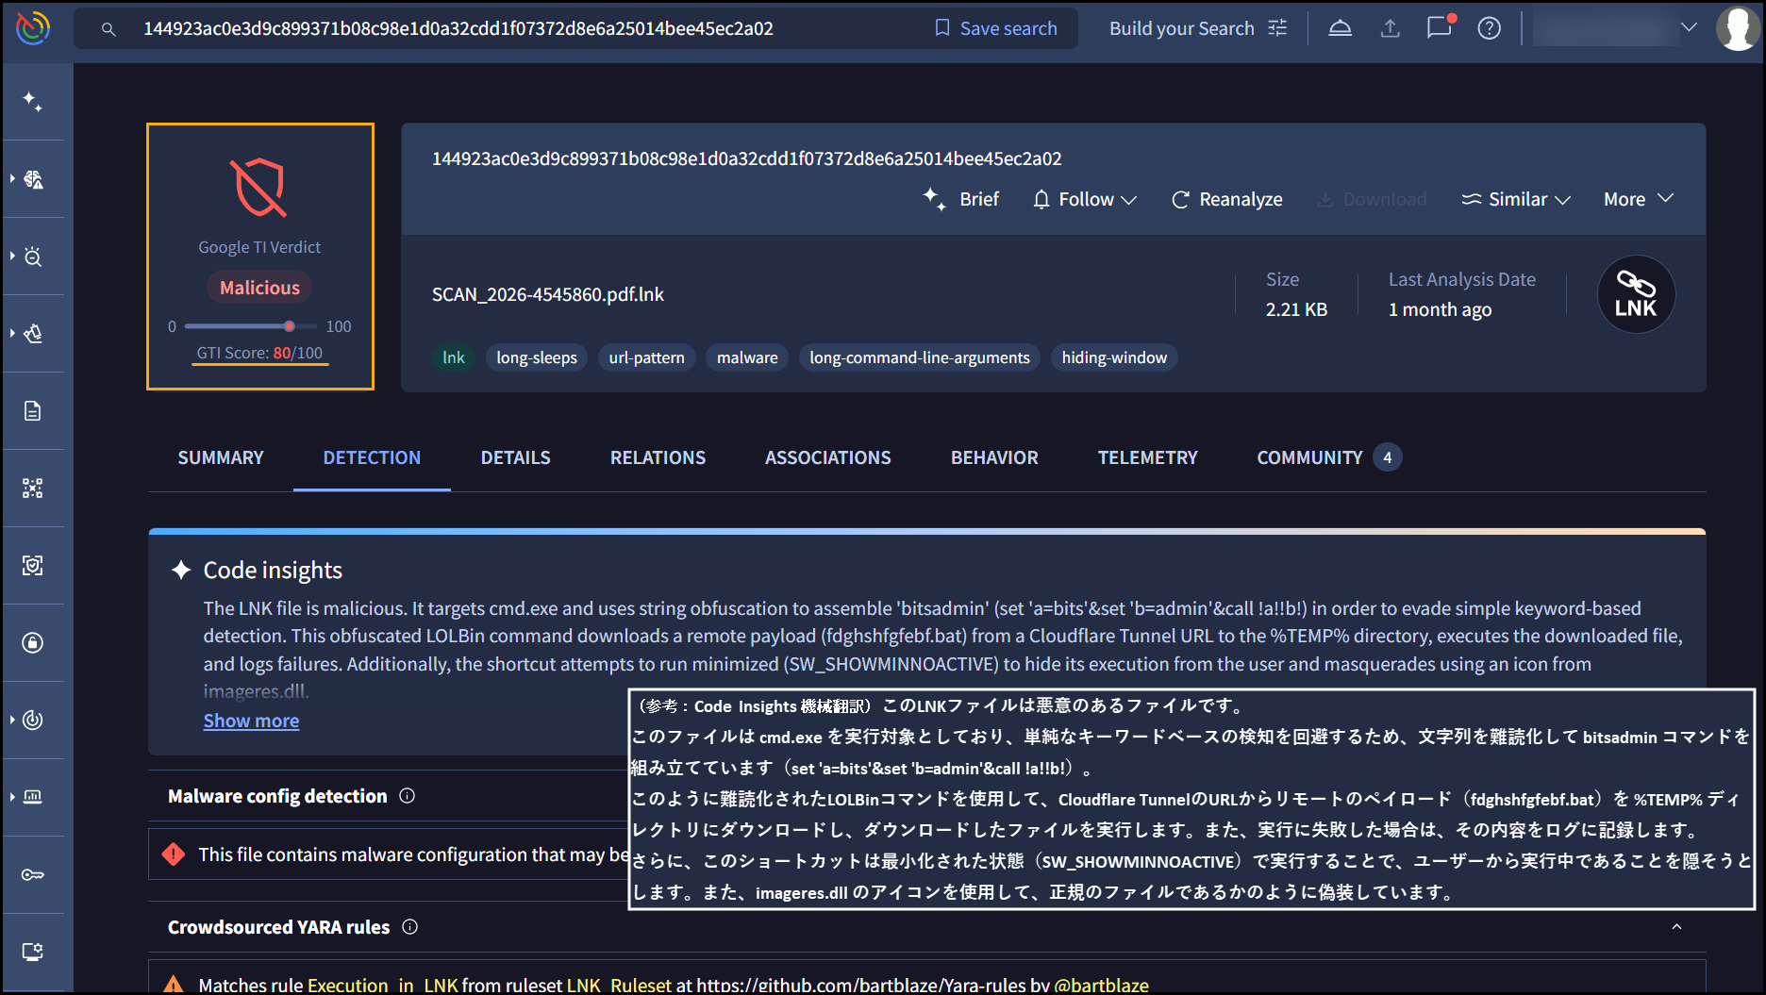
Task: Open the Build your Search filter icon
Action: pos(1277,28)
